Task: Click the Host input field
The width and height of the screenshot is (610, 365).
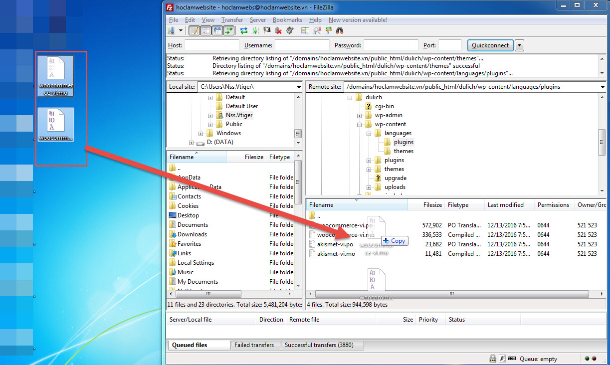Action: 211,45
